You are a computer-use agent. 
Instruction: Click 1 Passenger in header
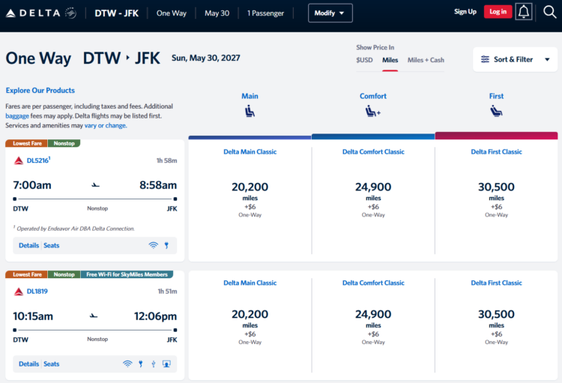(265, 13)
